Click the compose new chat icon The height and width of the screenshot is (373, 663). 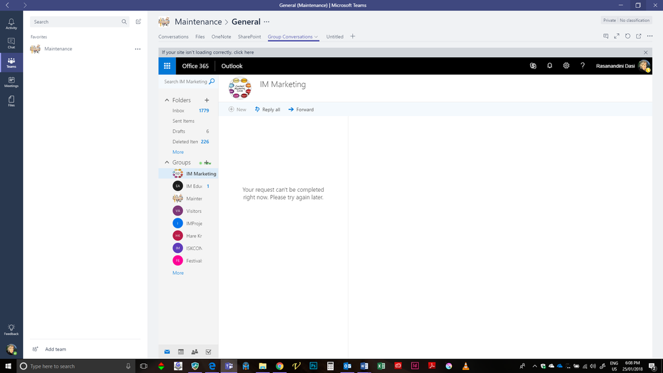[138, 21]
